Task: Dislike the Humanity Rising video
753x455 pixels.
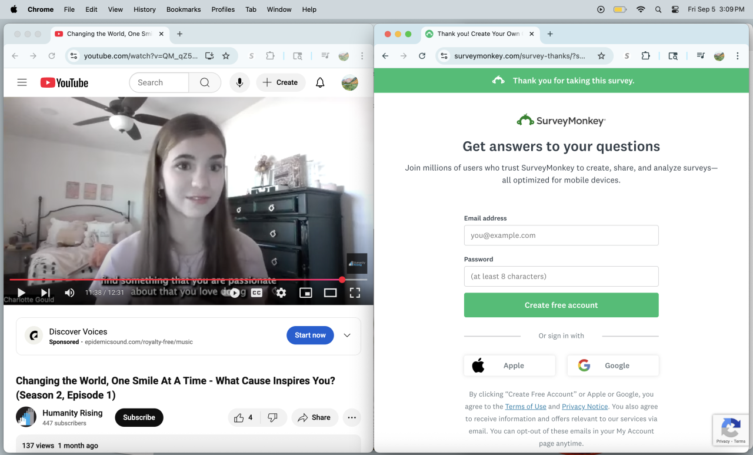Action: pyautogui.click(x=273, y=417)
